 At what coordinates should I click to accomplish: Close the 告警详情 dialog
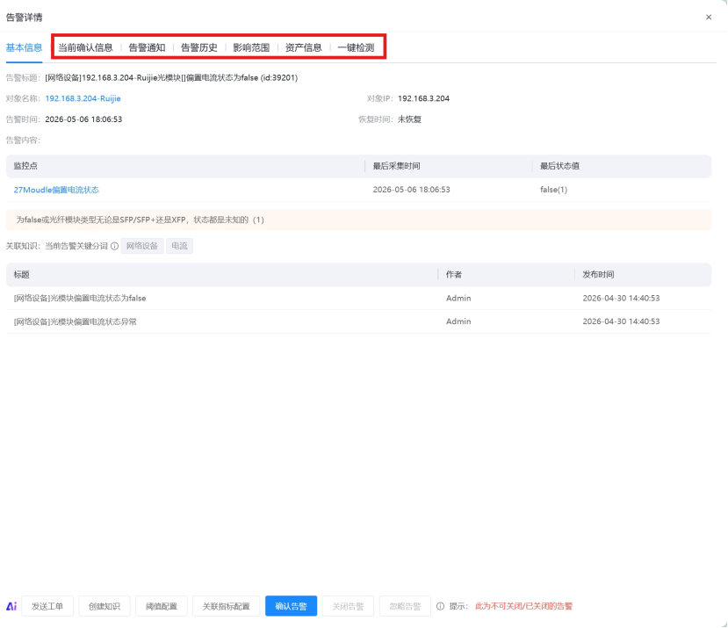point(709,18)
